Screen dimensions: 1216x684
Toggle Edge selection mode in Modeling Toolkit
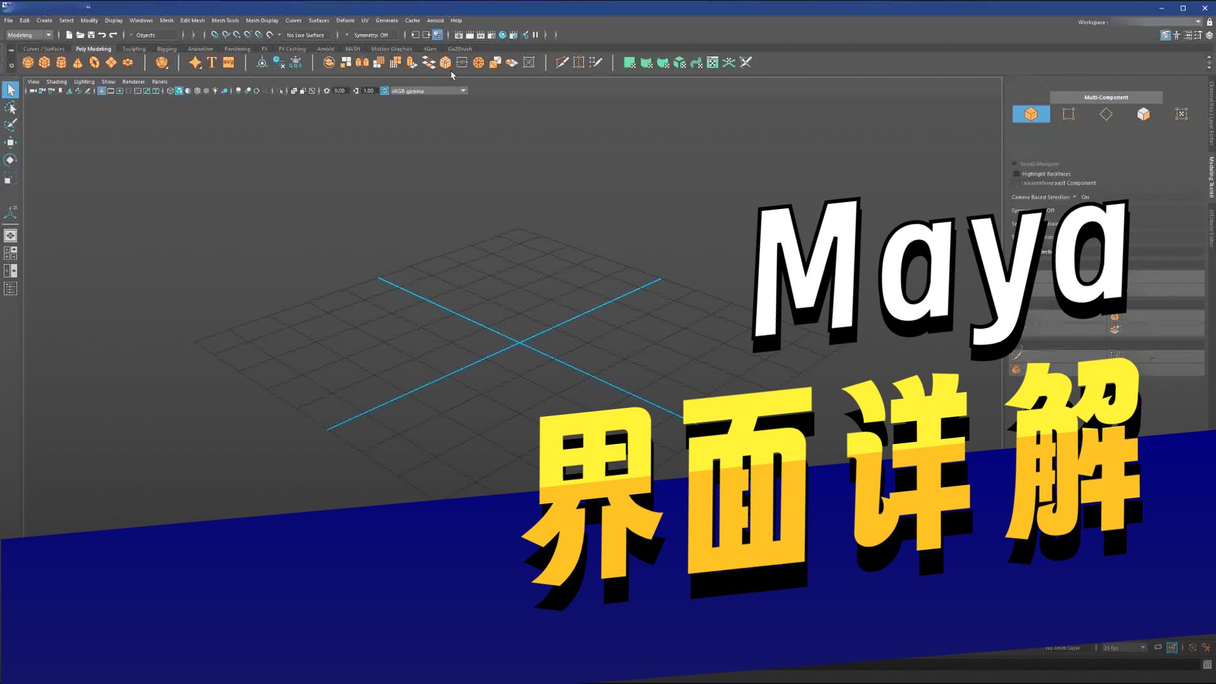(1106, 114)
